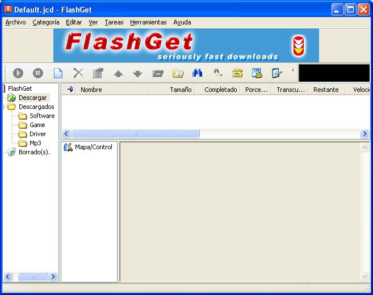Open the Herramientas menu
Screen dimensions: 373x295
tap(148, 22)
